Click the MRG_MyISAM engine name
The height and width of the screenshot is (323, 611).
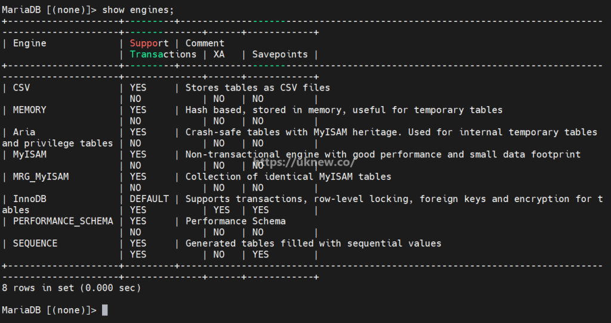coord(41,176)
